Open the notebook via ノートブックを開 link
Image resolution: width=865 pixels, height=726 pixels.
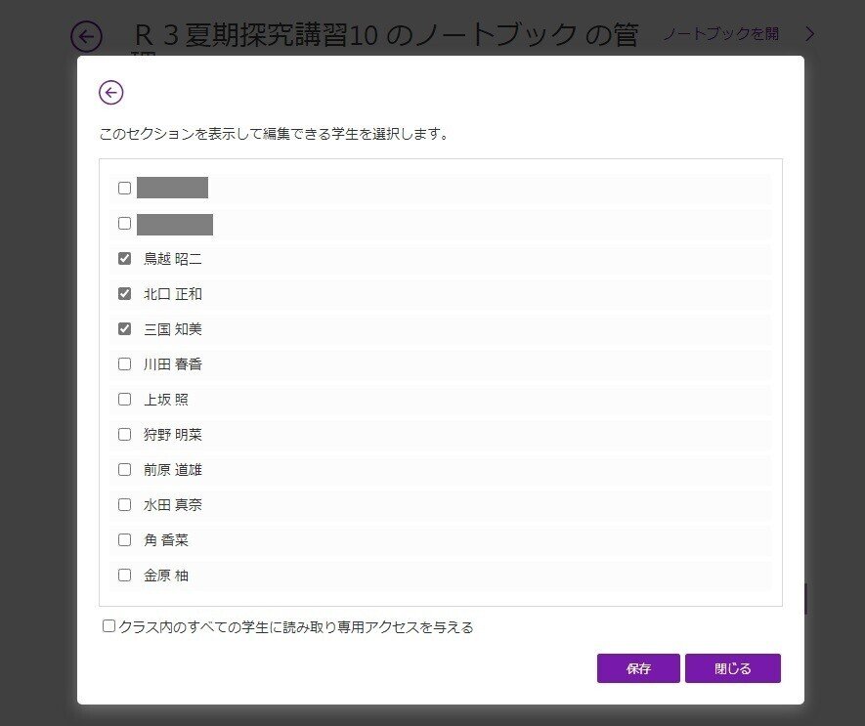pos(720,32)
